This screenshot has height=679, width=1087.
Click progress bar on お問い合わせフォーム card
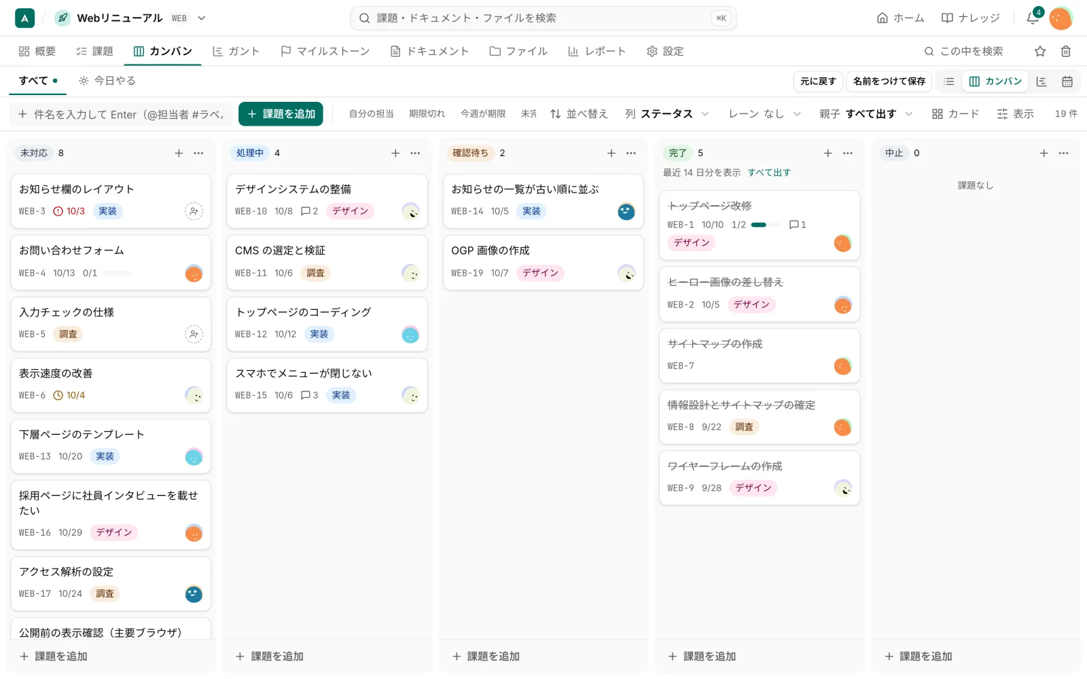pyautogui.click(x=117, y=273)
